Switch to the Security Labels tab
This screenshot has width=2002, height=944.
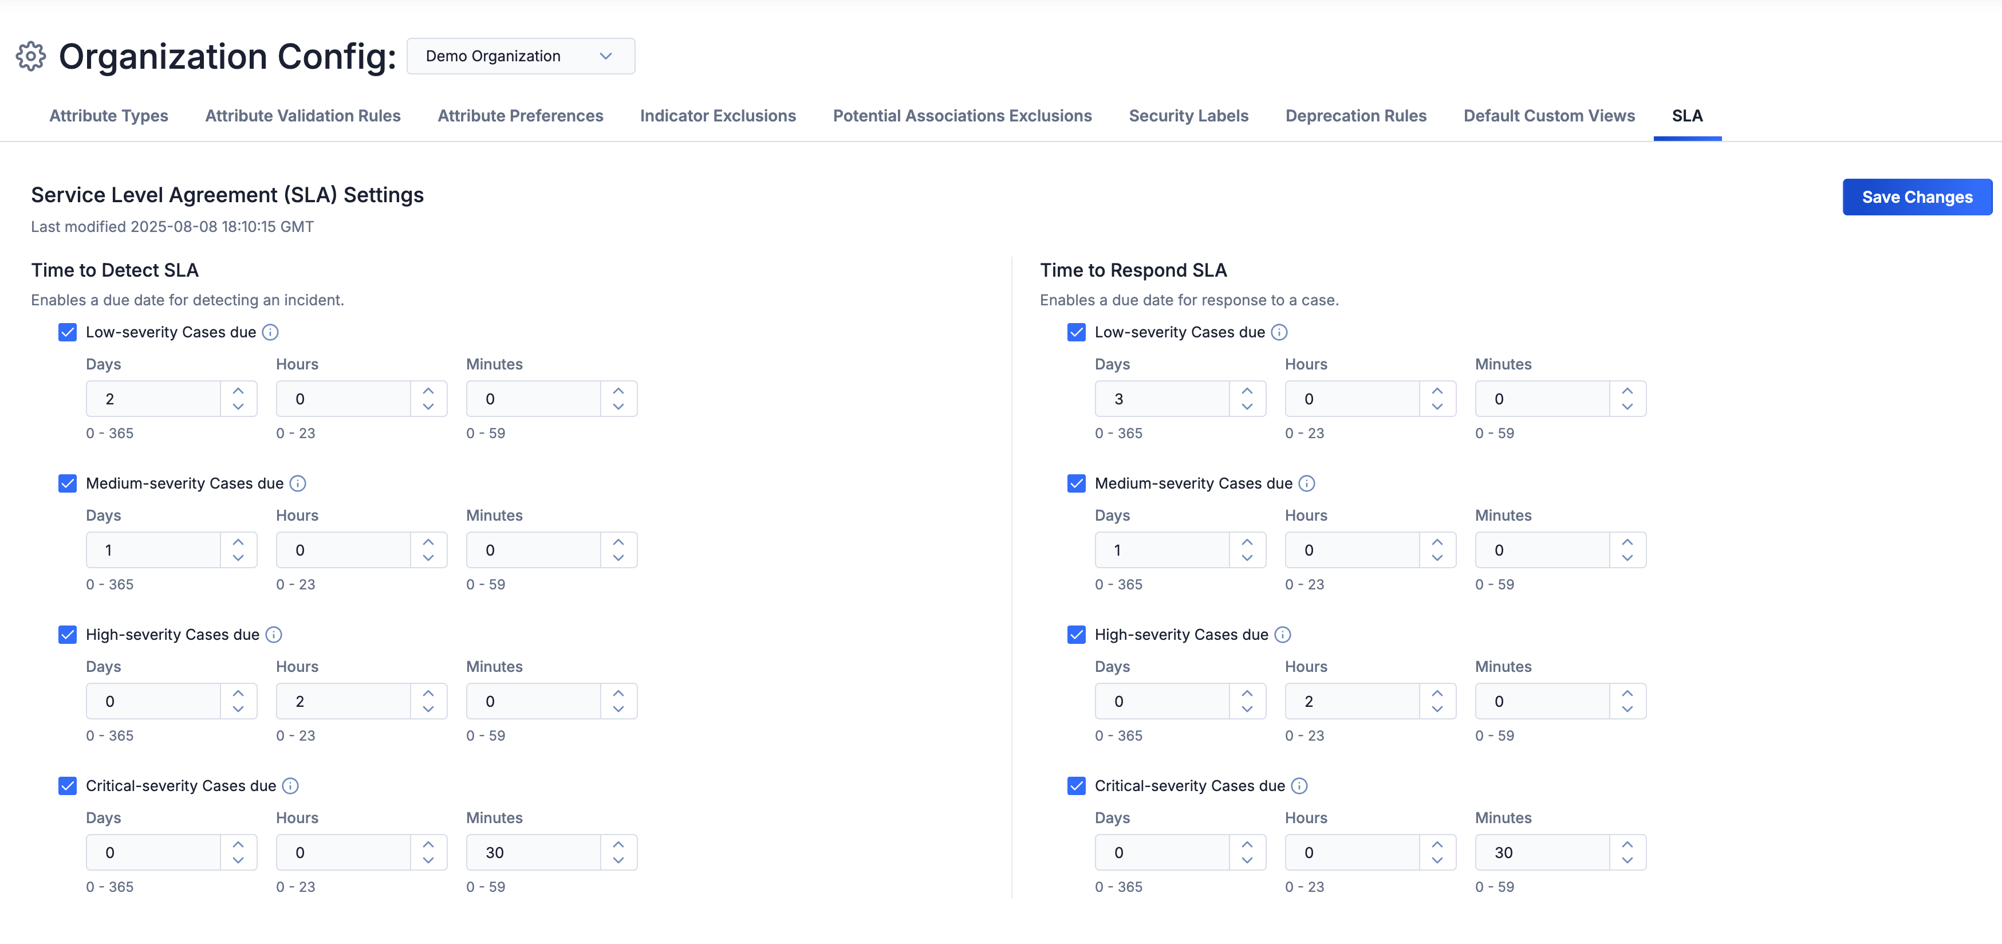click(1188, 115)
